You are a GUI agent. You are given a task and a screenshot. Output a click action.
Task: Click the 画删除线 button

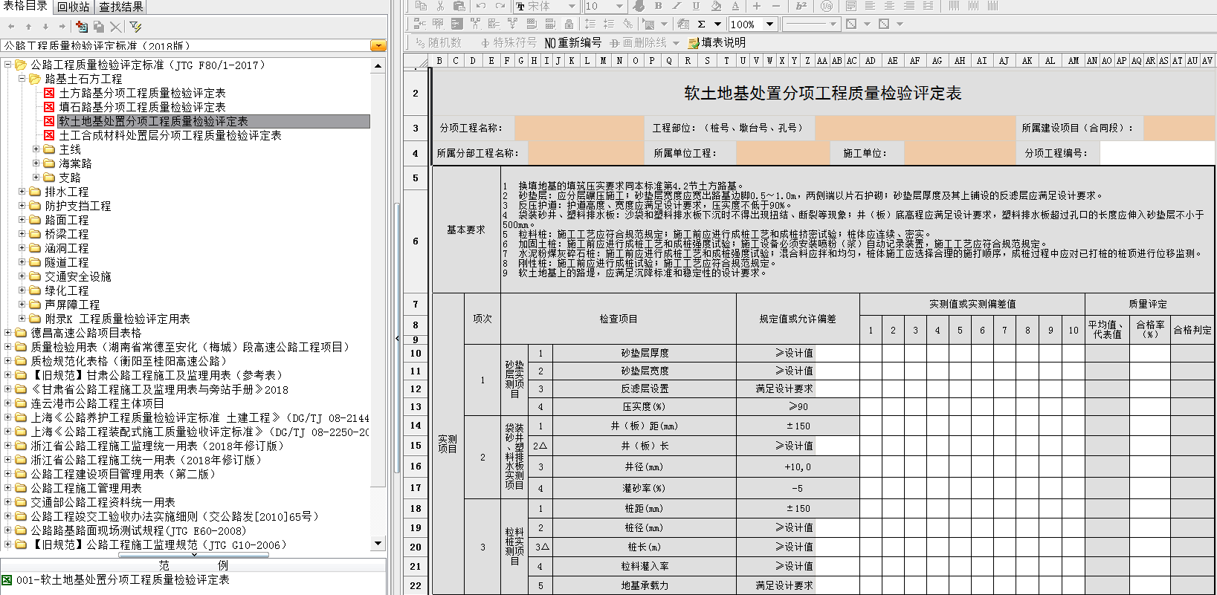(x=639, y=43)
